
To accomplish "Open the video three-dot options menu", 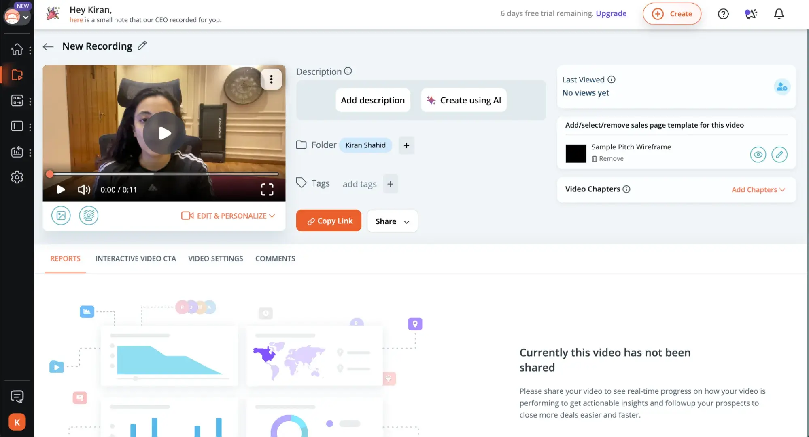I will [x=271, y=79].
